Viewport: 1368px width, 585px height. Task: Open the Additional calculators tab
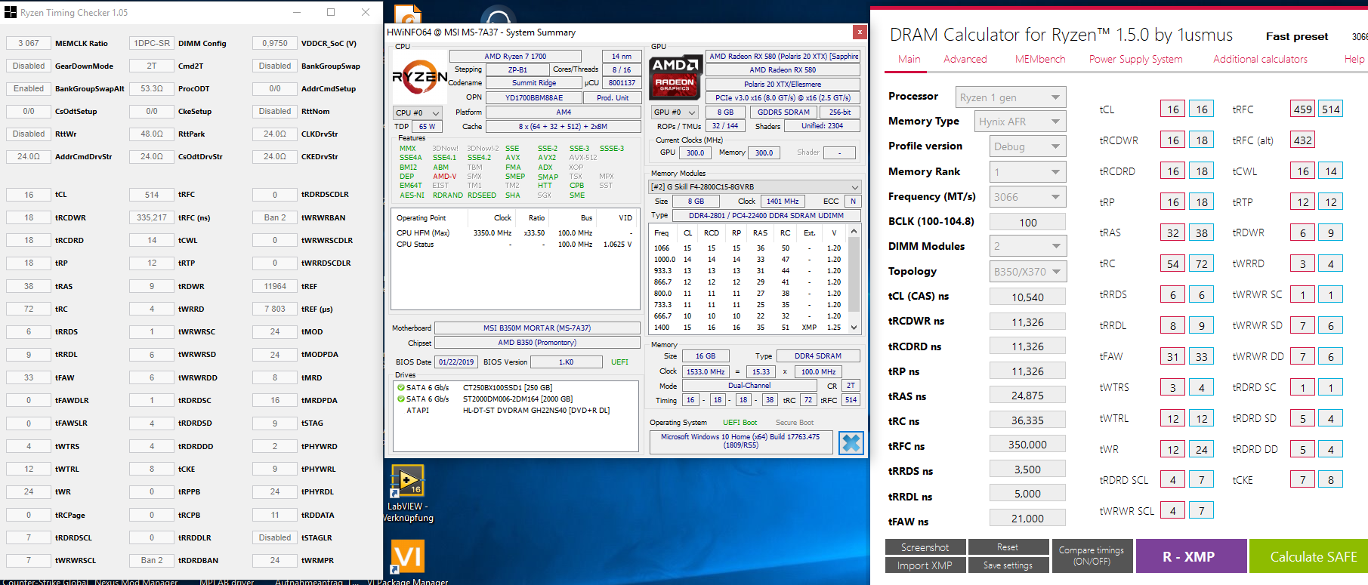[x=1260, y=59]
